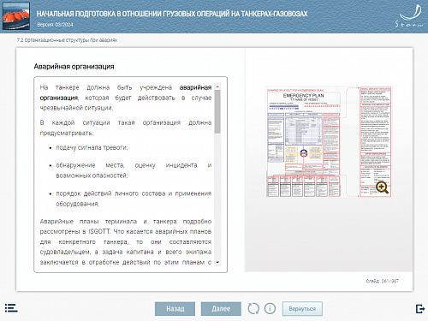Click the Storm company logo
The image size is (428, 321).
point(409,16)
